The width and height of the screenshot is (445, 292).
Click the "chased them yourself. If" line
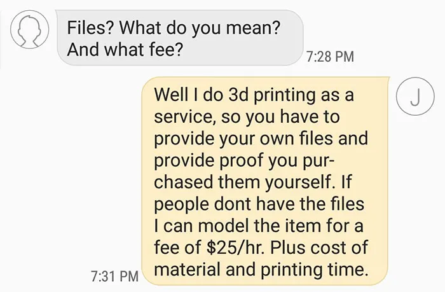(x=252, y=182)
